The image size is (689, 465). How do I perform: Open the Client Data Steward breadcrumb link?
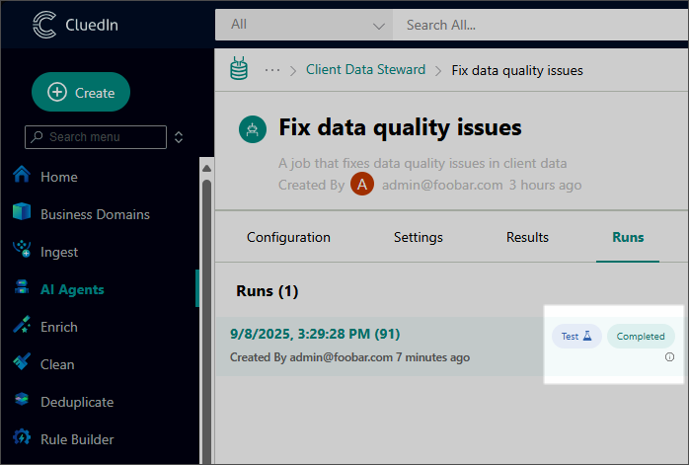[x=365, y=70]
